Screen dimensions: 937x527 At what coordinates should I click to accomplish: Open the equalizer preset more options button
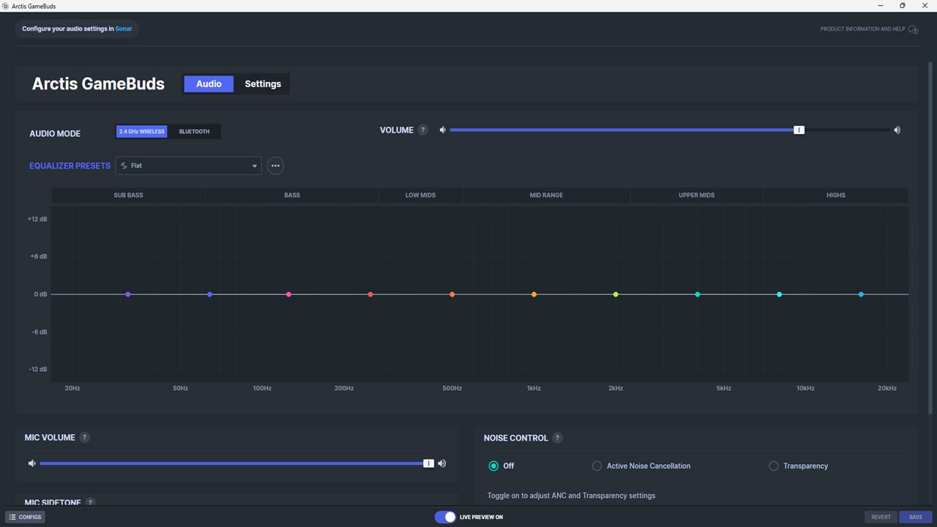(275, 165)
